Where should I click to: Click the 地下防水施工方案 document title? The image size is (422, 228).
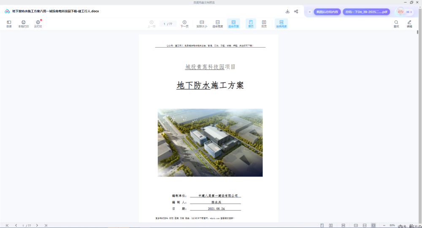[210, 86]
